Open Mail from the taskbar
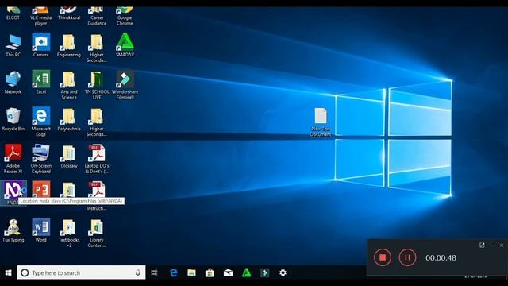The height and width of the screenshot is (286, 508). (228, 272)
